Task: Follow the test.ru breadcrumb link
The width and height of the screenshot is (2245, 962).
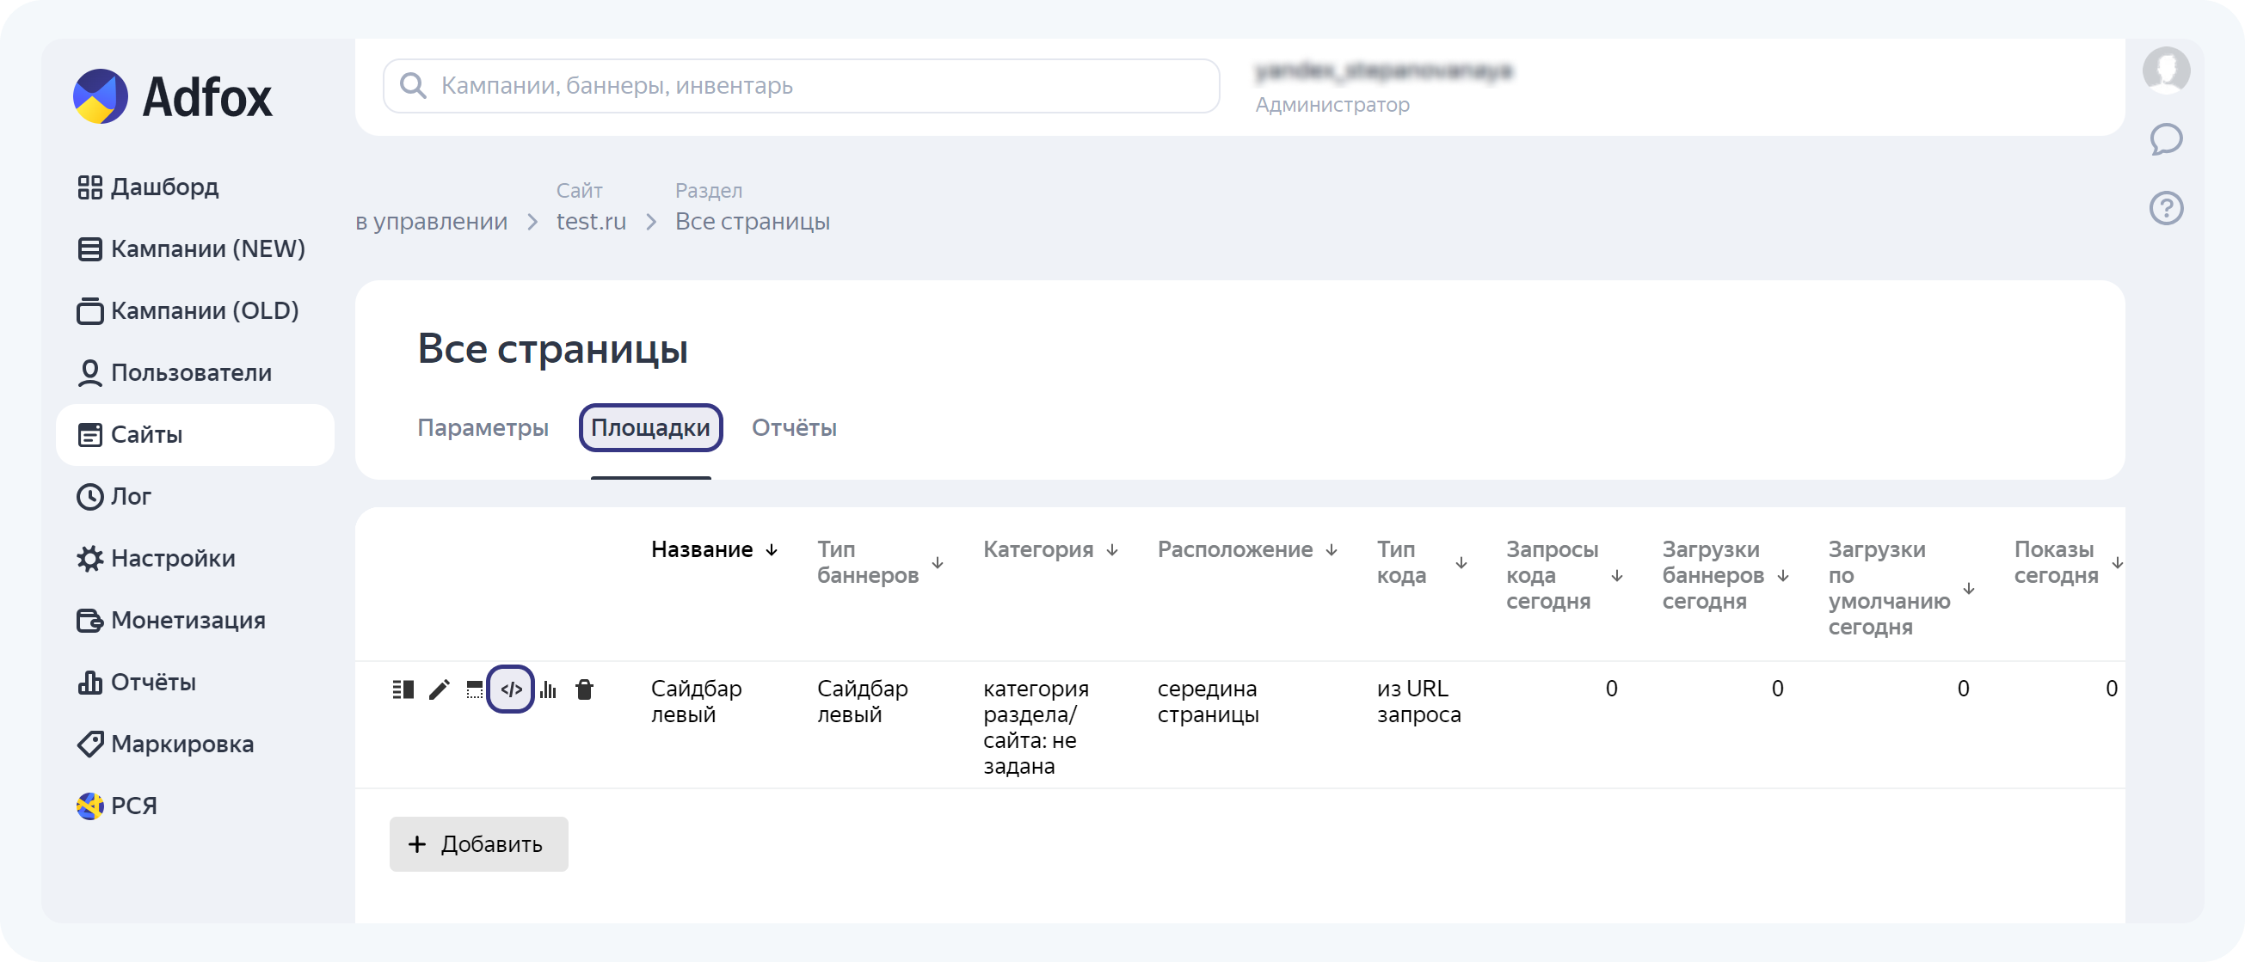Action: (x=591, y=221)
